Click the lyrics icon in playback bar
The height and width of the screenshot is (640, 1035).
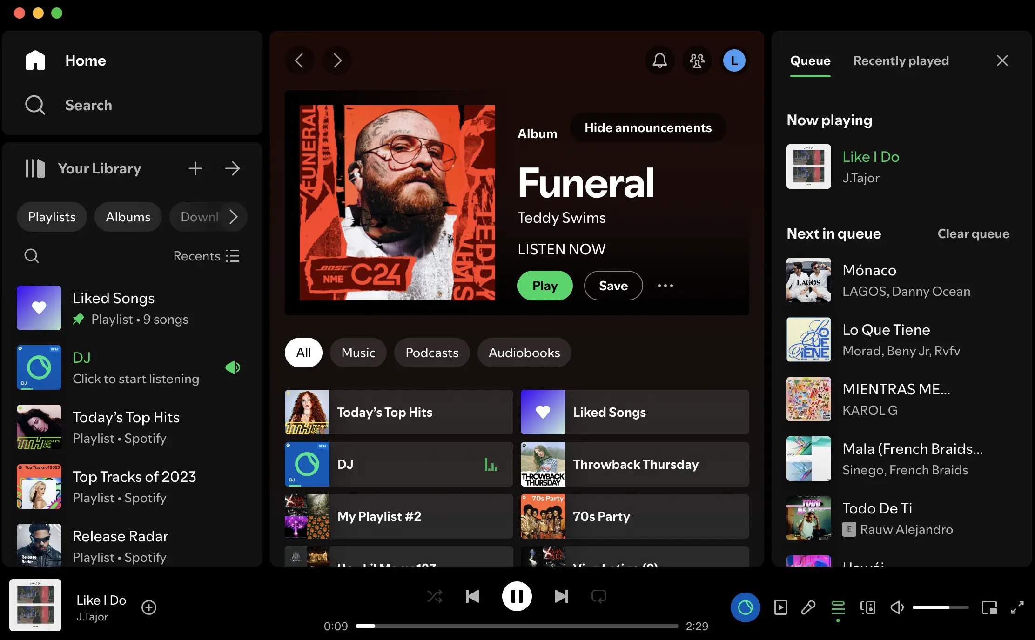(x=808, y=607)
